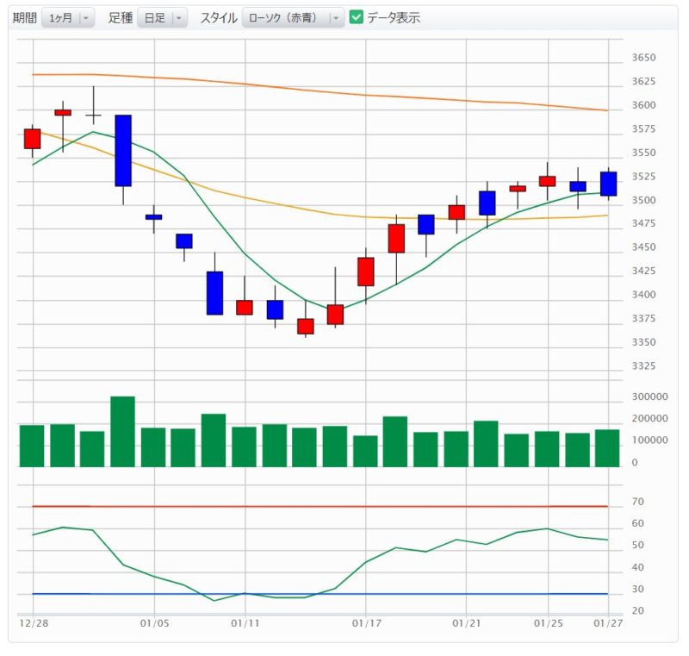Click the 300000 volume axis label
The image size is (689, 656).
click(649, 397)
